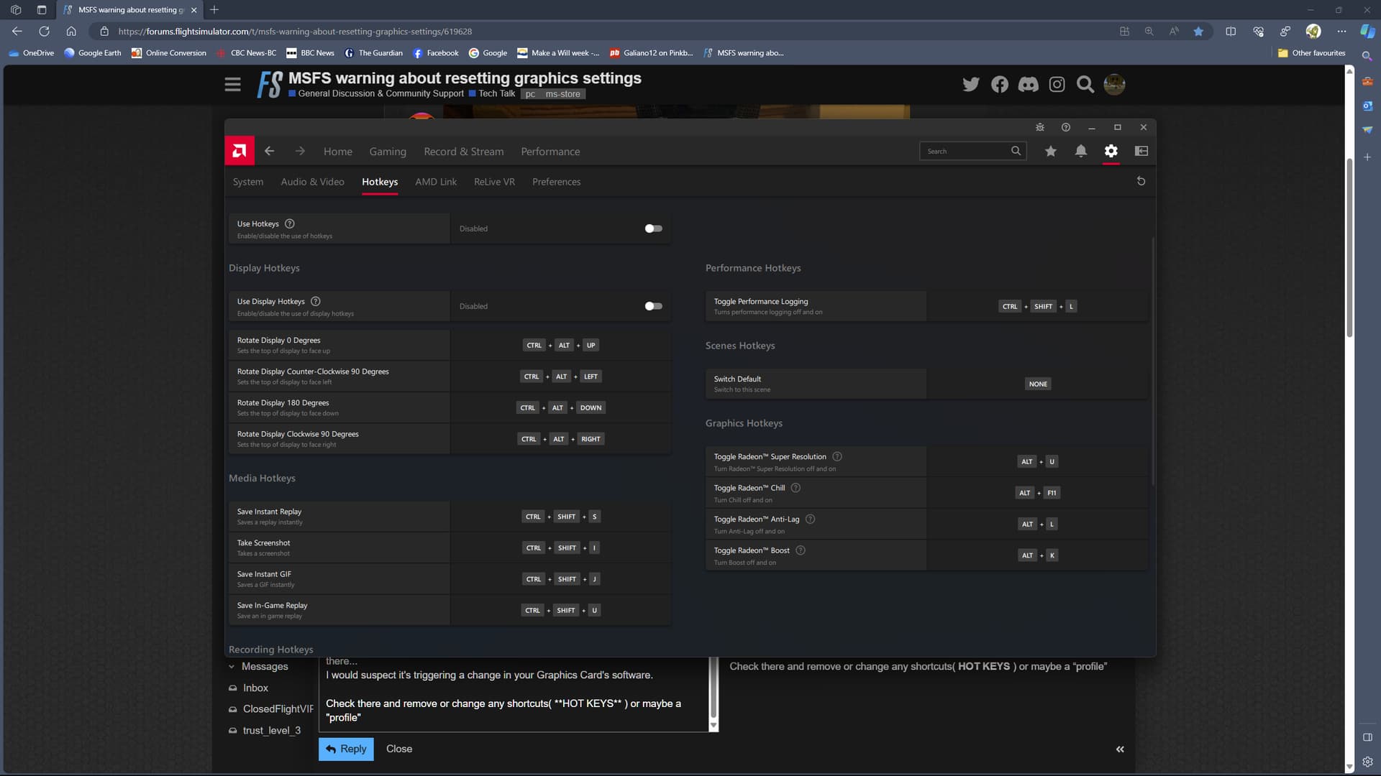Open info icon next to Use Display Hotkeys

tap(316, 301)
